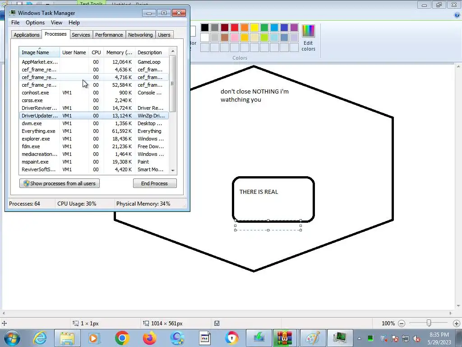Select the csrss.exe process row

[94, 100]
